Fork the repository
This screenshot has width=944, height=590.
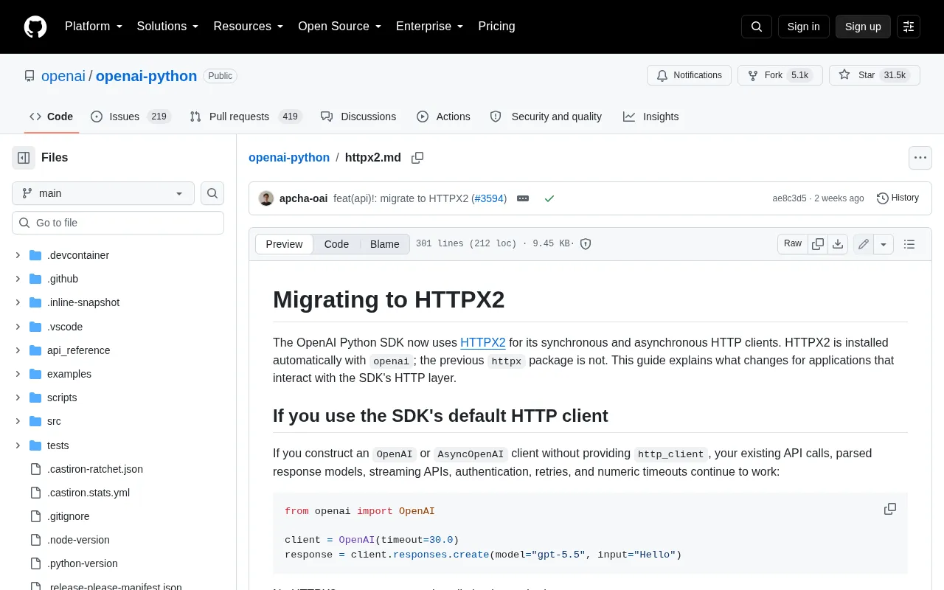pos(780,75)
